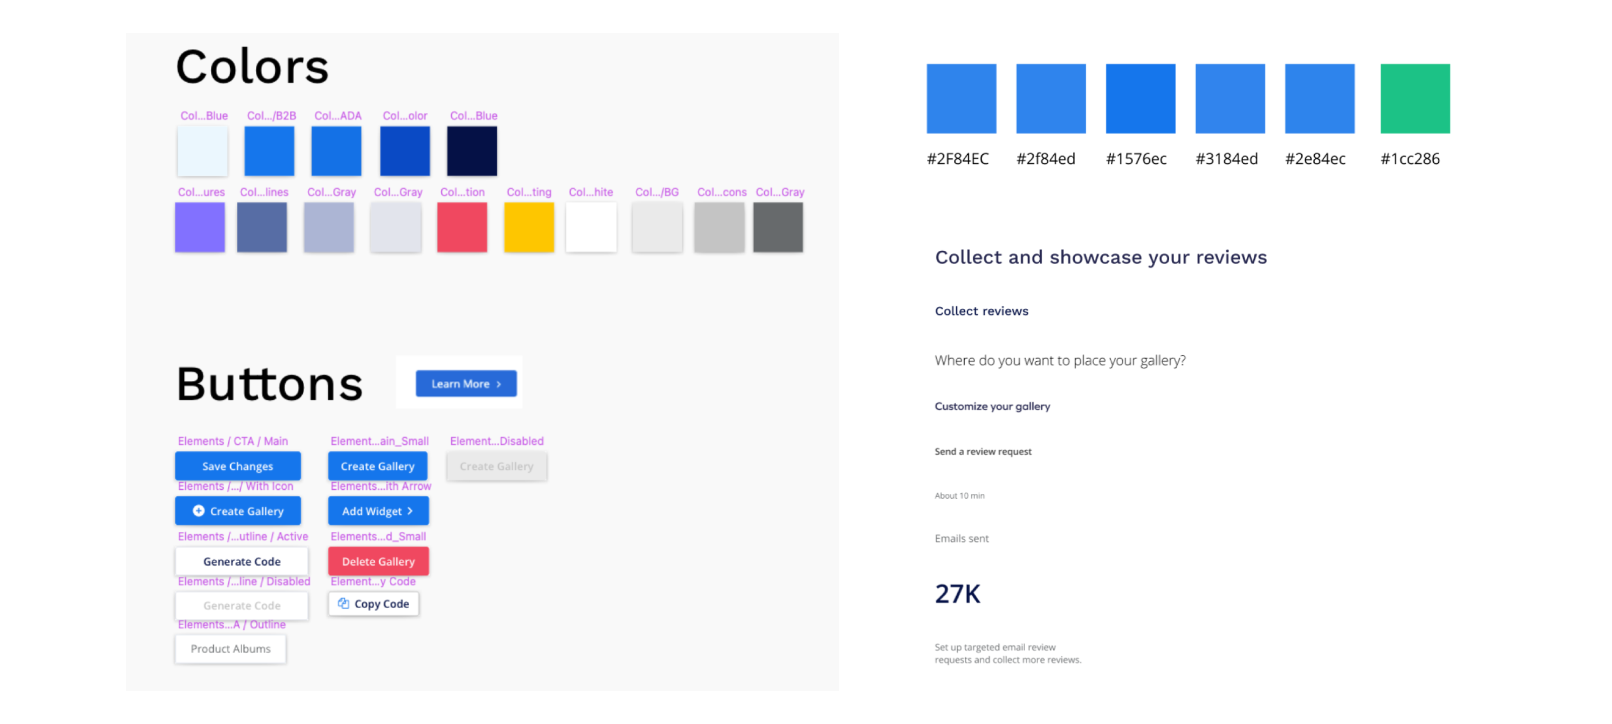The width and height of the screenshot is (1612, 724).
Task: Select the #2F84EC swatch
Action: pos(961,98)
